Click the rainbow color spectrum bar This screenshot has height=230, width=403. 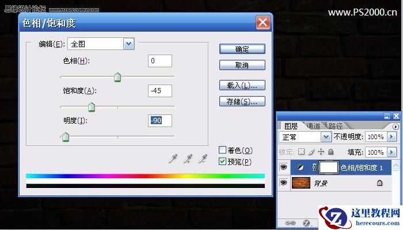(x=146, y=176)
